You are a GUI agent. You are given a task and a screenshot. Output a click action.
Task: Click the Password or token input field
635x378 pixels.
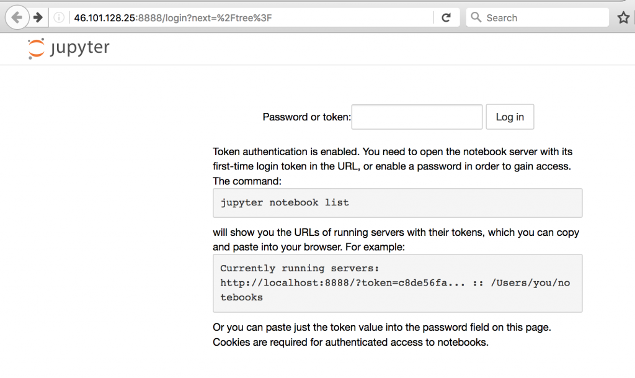[x=416, y=117]
